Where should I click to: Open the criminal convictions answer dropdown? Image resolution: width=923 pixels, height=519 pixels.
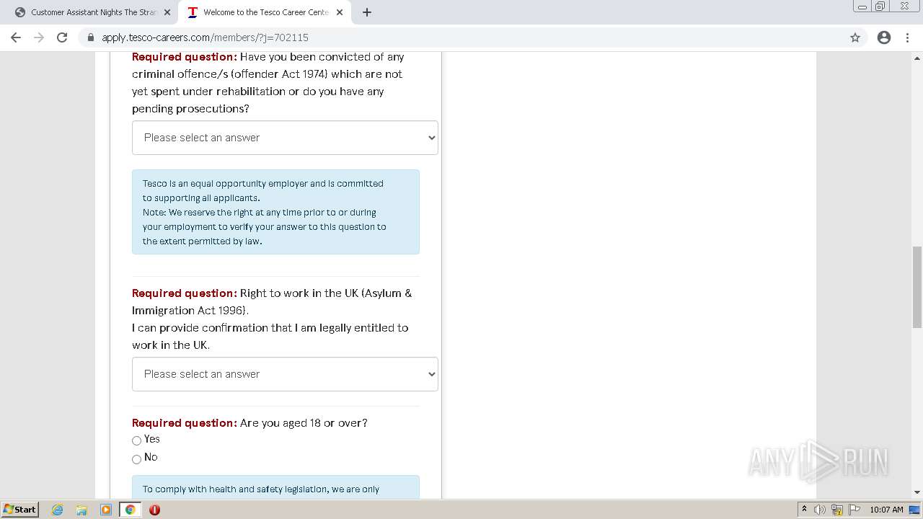tap(285, 138)
